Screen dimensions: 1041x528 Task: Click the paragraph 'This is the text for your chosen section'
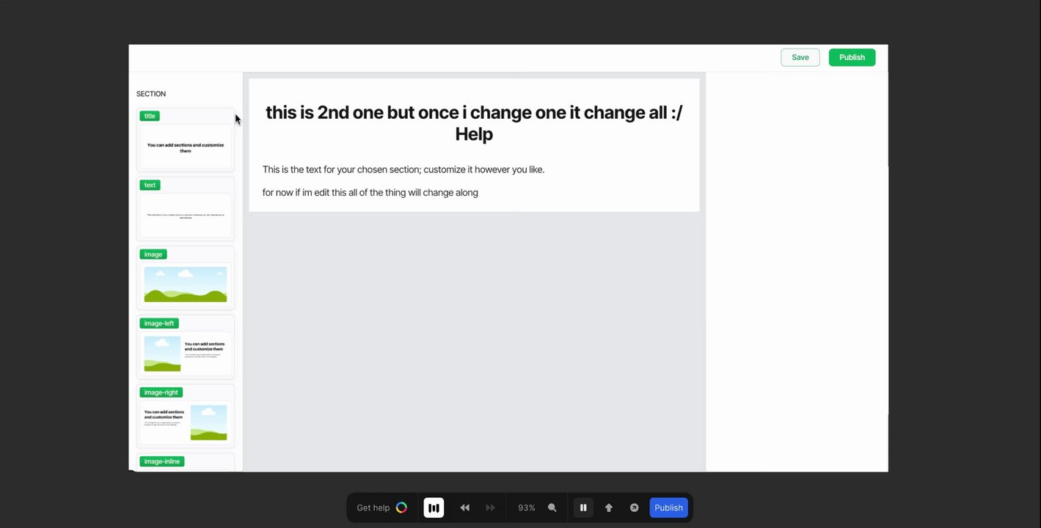[x=403, y=169]
